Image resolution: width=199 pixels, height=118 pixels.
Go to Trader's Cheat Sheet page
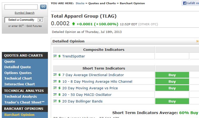pyautogui.click(x=24, y=102)
